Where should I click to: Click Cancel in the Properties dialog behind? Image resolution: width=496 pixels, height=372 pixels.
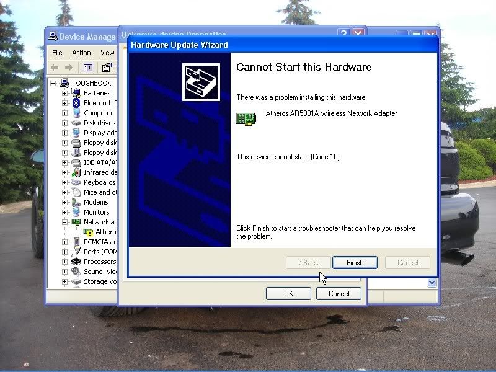click(x=339, y=293)
